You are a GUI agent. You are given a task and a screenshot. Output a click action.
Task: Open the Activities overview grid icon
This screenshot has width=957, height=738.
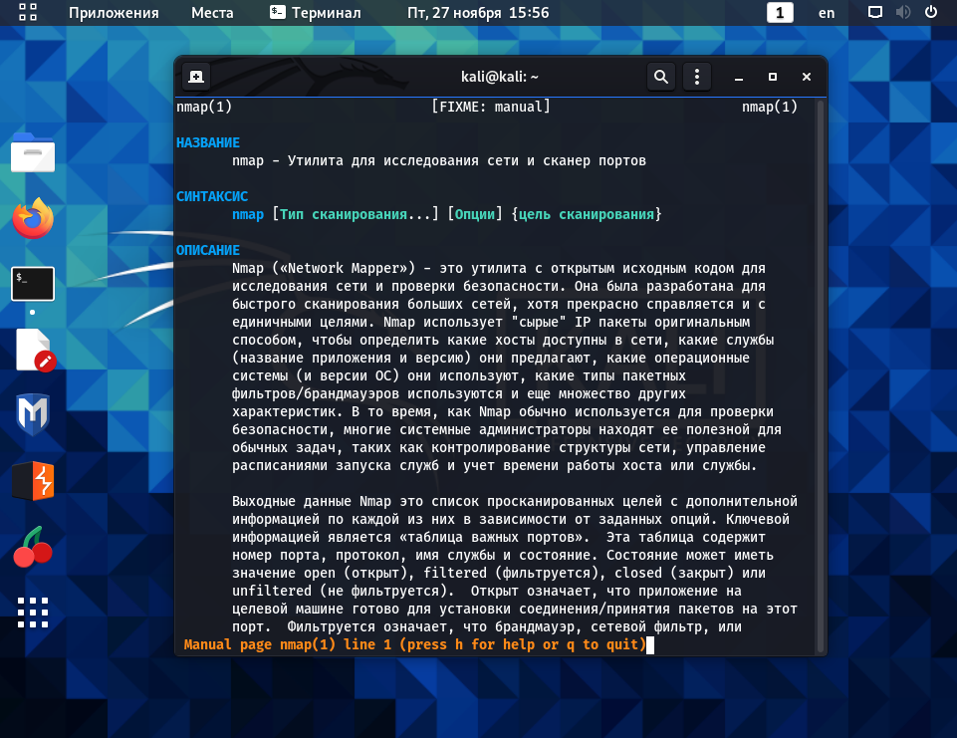[x=28, y=12]
